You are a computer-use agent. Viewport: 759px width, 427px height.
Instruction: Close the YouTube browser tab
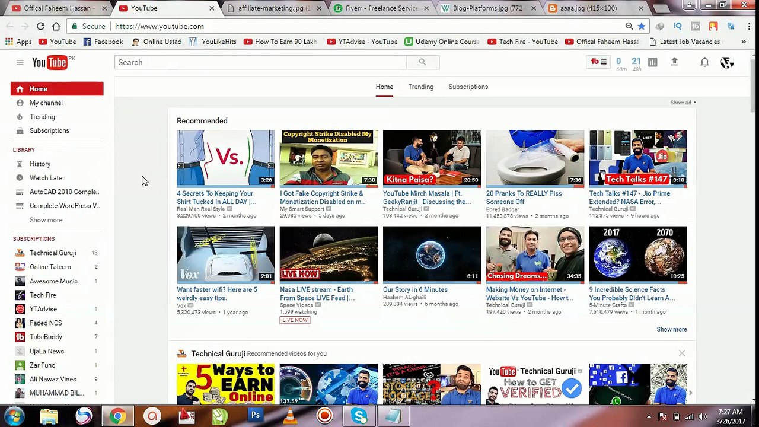pyautogui.click(x=212, y=8)
